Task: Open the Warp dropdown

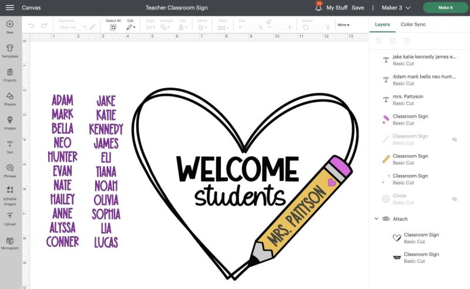Action: 223,28
